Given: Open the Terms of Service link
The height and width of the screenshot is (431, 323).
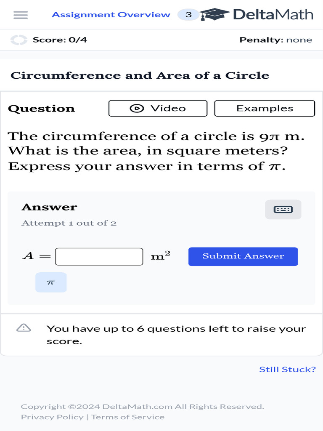Looking at the screenshot, I should point(128,417).
